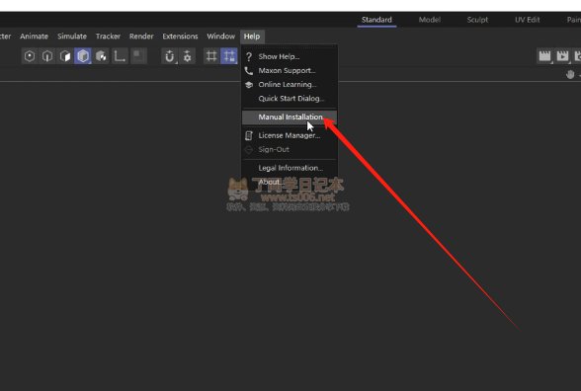Open the Extensions menu
Screen dimensions: 581x391
180,37
